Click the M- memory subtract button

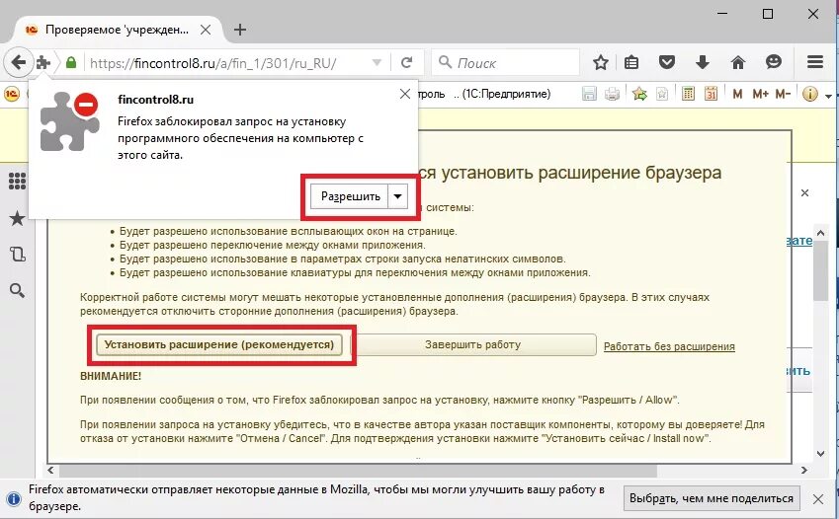tap(783, 94)
